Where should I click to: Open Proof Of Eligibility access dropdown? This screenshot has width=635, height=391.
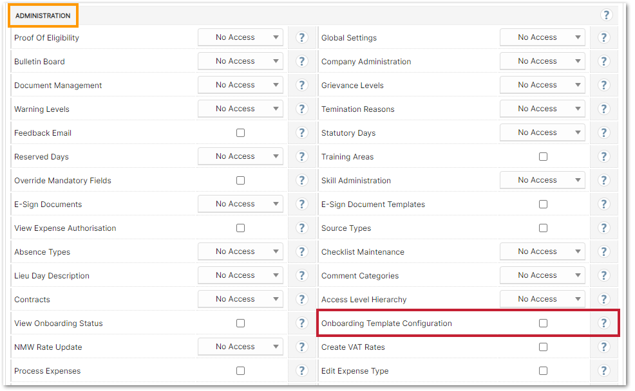pyautogui.click(x=240, y=38)
